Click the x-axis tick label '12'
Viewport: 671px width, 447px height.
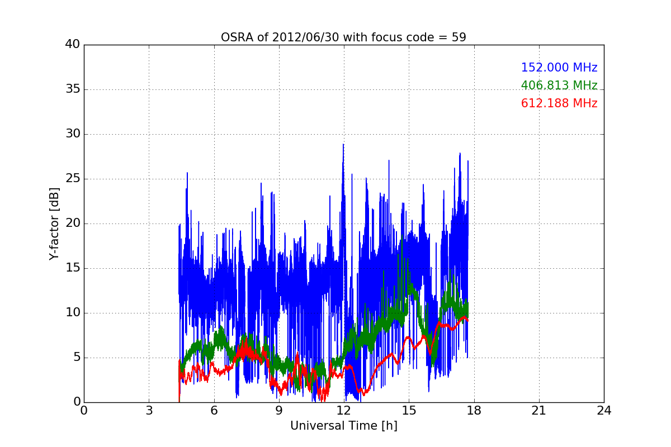[344, 411]
